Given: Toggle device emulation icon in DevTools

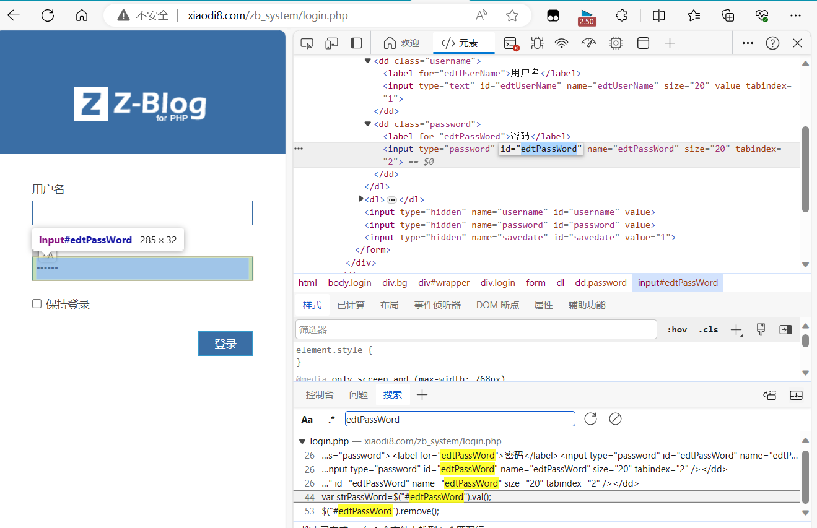Looking at the screenshot, I should [332, 43].
